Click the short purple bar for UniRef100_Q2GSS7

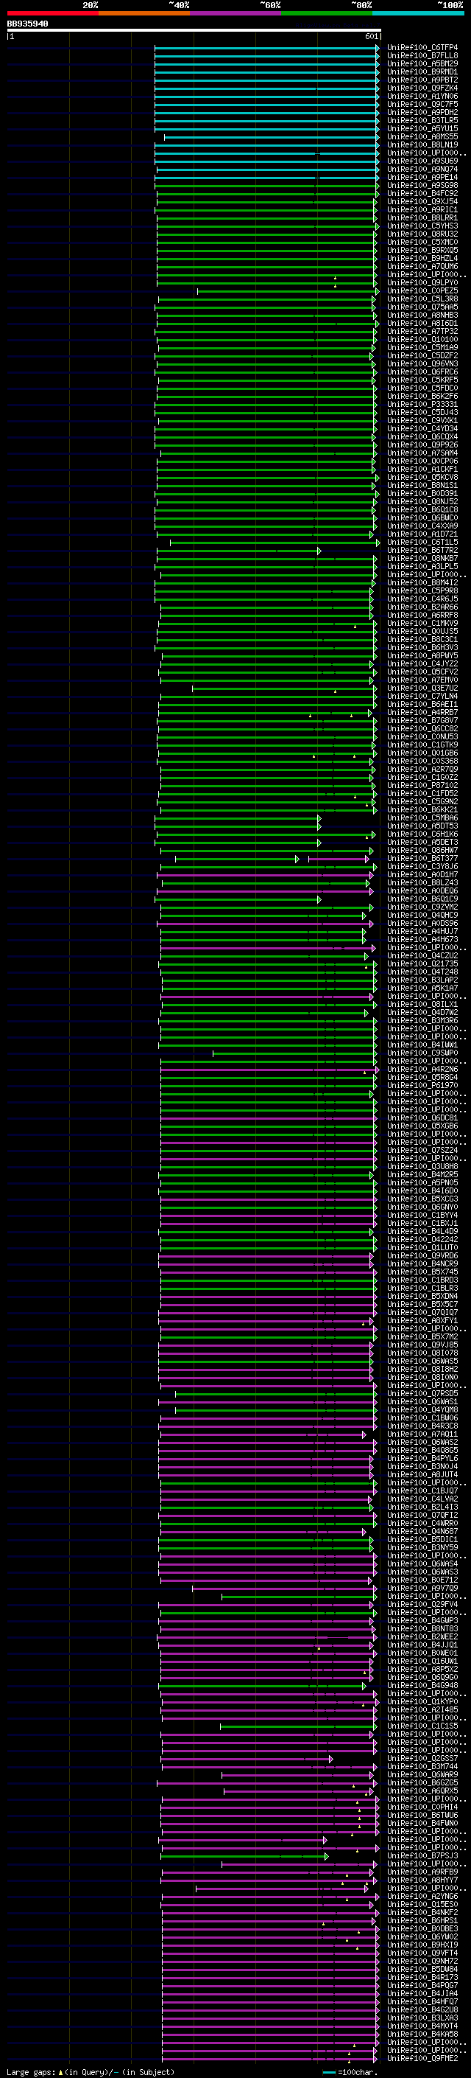click(x=247, y=1759)
